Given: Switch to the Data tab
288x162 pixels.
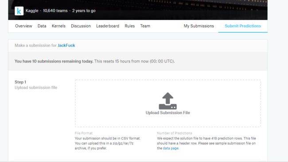Looking at the screenshot, I should (x=42, y=26).
